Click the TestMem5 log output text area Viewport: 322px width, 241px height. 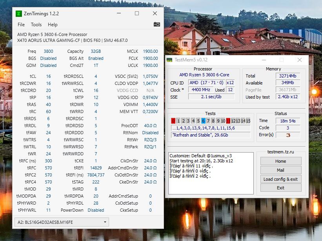click(x=211, y=173)
